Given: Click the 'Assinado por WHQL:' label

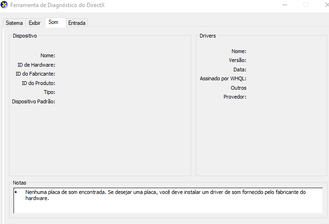Looking at the screenshot, I should (x=223, y=78).
